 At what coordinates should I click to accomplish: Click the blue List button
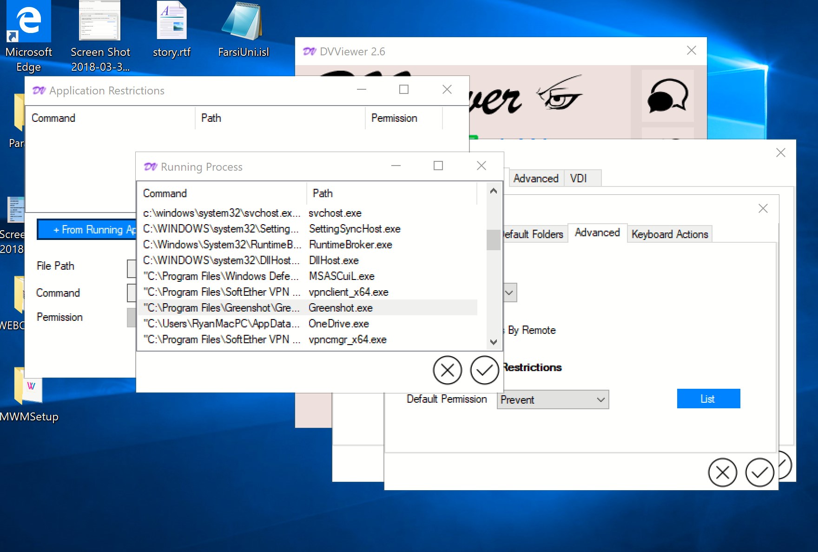[708, 399]
